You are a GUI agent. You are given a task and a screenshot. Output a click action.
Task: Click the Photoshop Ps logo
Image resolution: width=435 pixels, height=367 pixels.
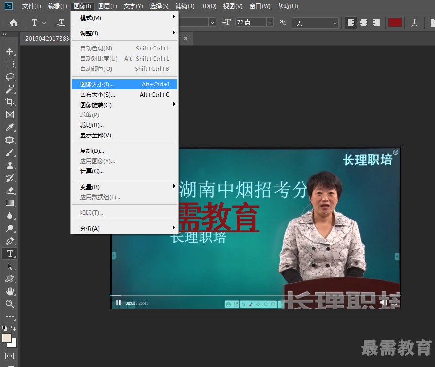tap(9, 6)
